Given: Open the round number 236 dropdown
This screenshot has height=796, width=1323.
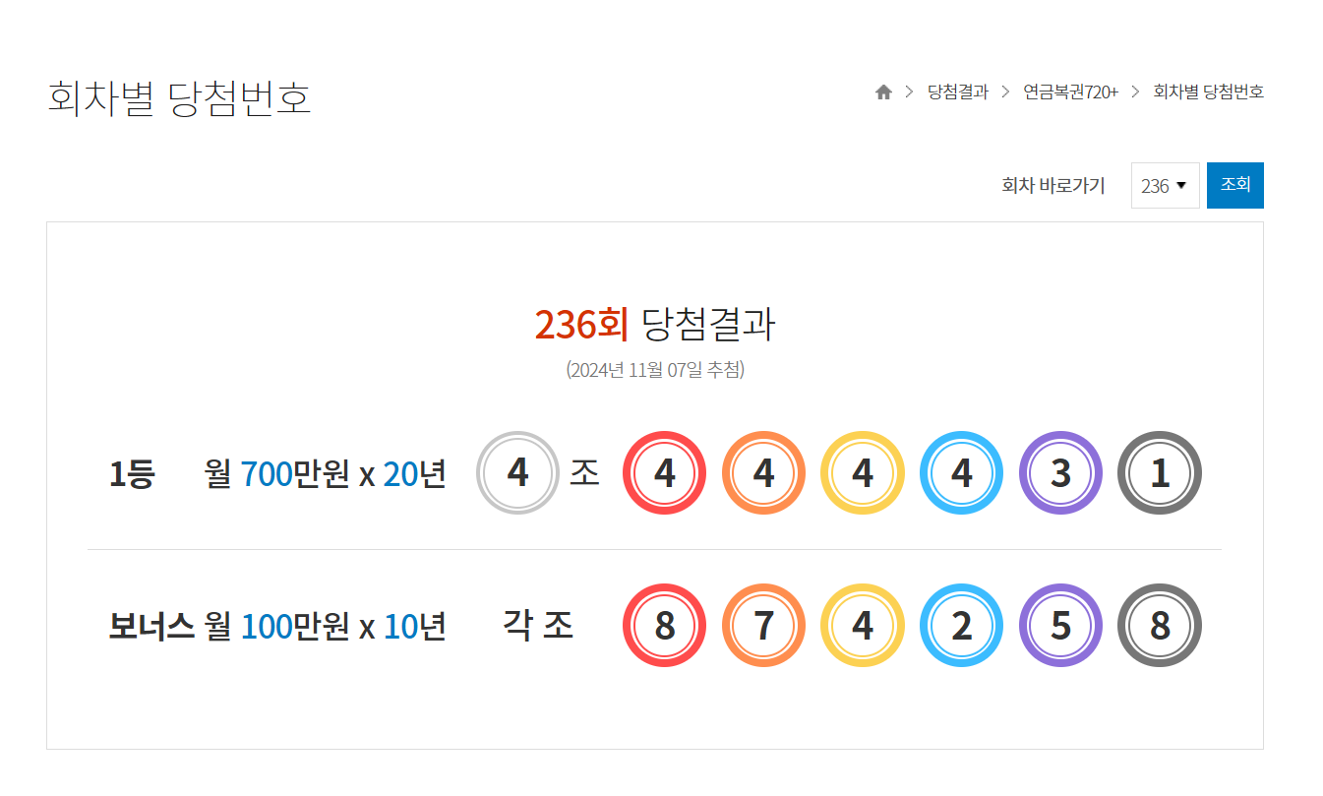Looking at the screenshot, I should click(x=1165, y=185).
